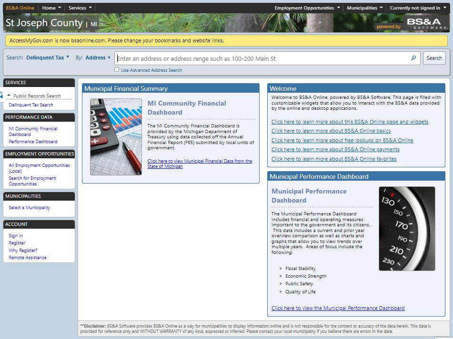Open the Select a Municipality link
The height and width of the screenshot is (339, 453).
point(30,208)
